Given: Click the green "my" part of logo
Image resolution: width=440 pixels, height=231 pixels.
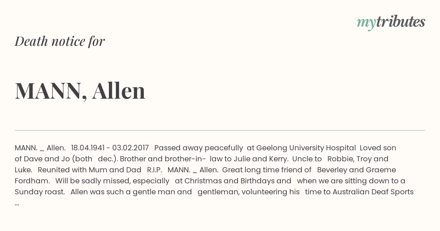Looking at the screenshot, I should (366, 23).
